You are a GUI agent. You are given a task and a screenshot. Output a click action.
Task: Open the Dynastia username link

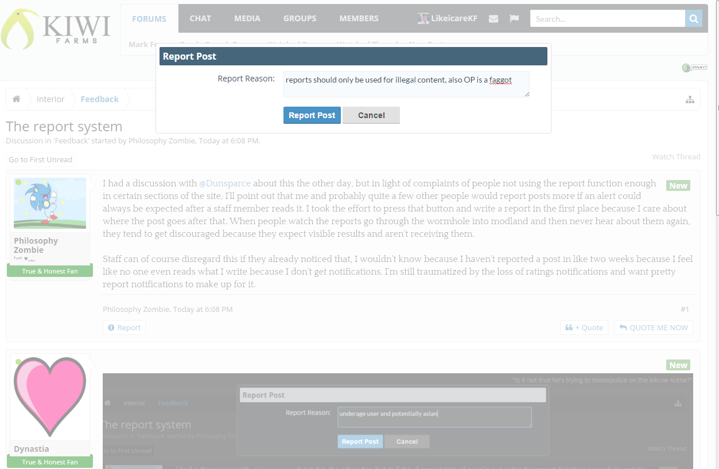click(x=32, y=449)
